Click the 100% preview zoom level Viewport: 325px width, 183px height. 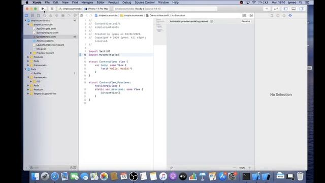click(242, 168)
